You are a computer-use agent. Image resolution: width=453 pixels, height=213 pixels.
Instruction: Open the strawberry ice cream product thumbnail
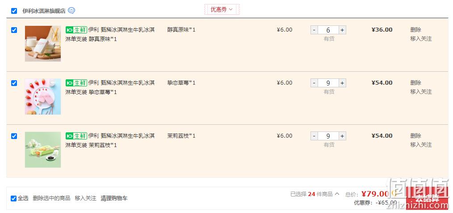coord(43,97)
